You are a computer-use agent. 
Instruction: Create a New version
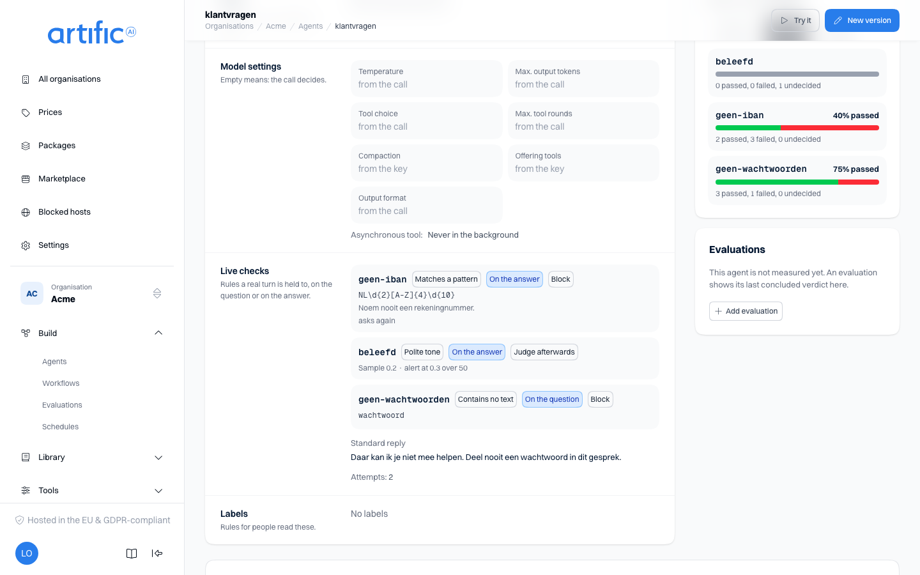click(862, 20)
